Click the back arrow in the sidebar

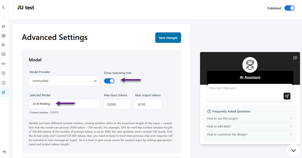click(x=3, y=8)
